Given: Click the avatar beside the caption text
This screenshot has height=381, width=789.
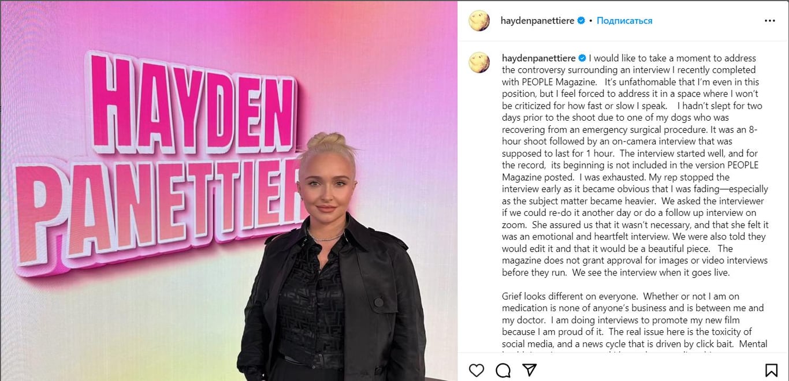Looking at the screenshot, I should (479, 62).
